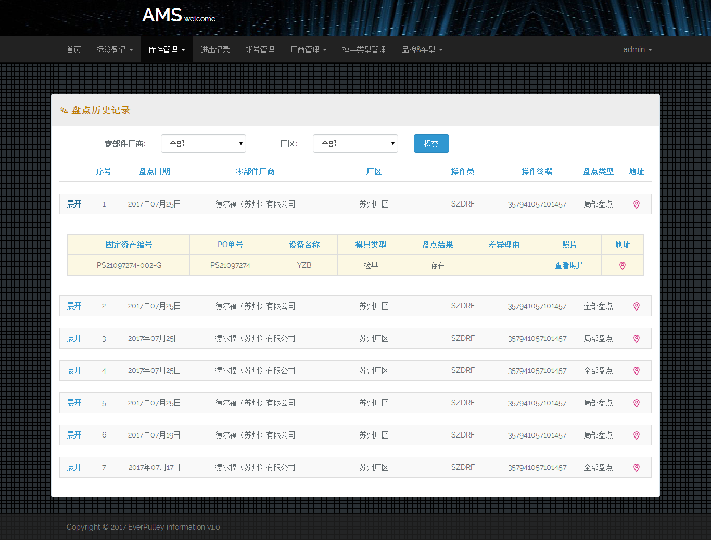Open the 零部件厂商 dropdown
This screenshot has width=711, height=540.
coord(203,144)
